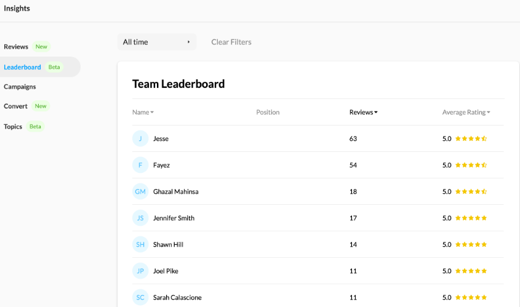Click the Team Leaderboard heading
The image size is (520, 307).
coord(178,84)
